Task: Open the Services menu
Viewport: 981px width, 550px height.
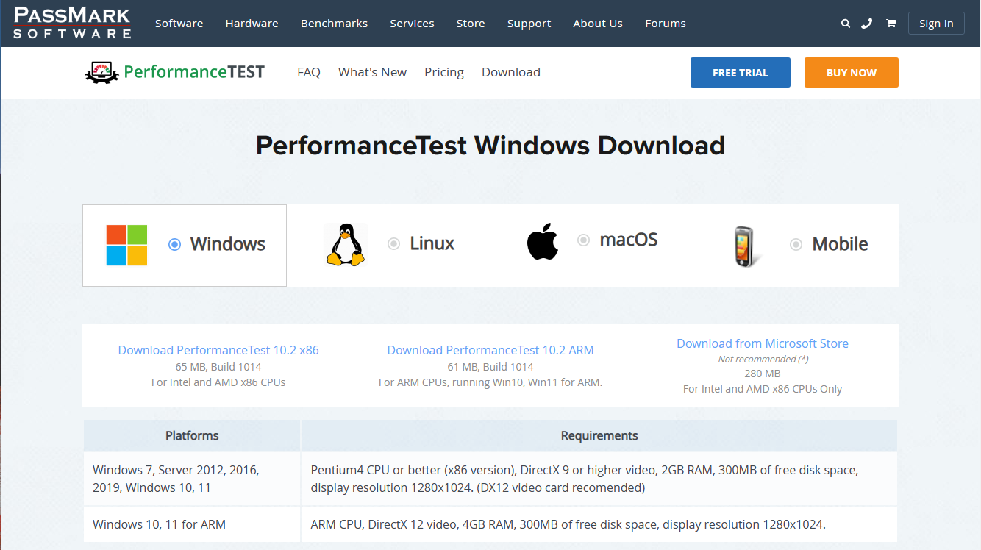Action: pyautogui.click(x=412, y=24)
